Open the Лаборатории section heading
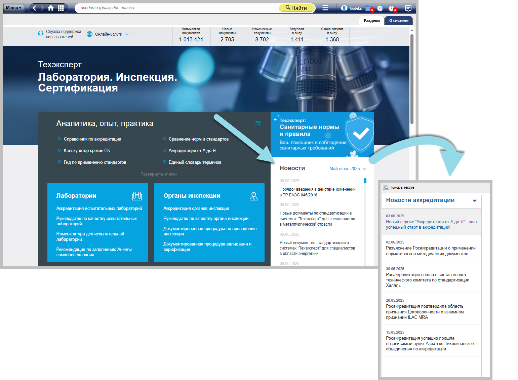Image resolution: width=518 pixels, height=380 pixels. click(x=76, y=196)
